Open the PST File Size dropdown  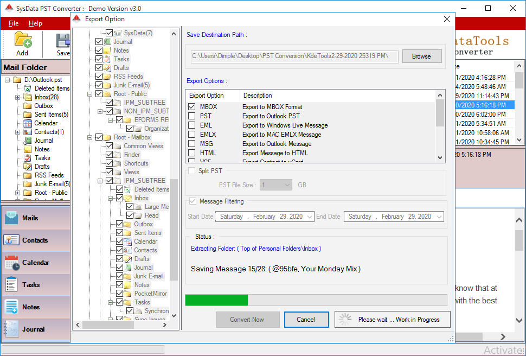(x=288, y=185)
